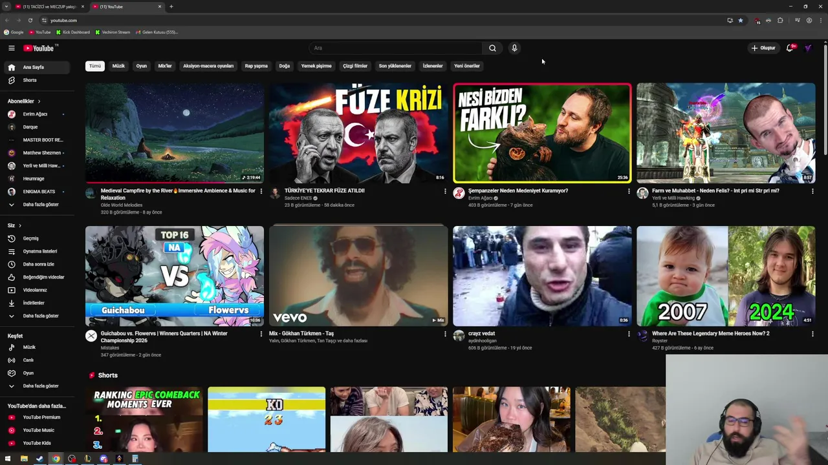Image resolution: width=828 pixels, height=465 pixels.
Task: Select Aksiyon-macera oyunları chip
Action: 208,66
